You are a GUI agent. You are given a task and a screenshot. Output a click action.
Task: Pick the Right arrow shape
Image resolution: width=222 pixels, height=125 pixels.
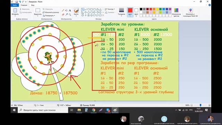94,12
